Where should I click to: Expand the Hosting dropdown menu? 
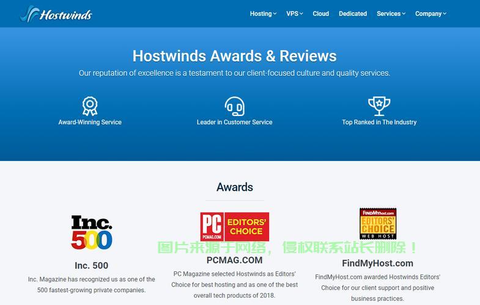(263, 13)
